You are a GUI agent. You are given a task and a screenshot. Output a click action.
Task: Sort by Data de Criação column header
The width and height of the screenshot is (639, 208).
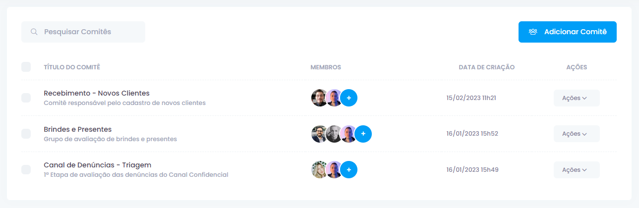486,67
